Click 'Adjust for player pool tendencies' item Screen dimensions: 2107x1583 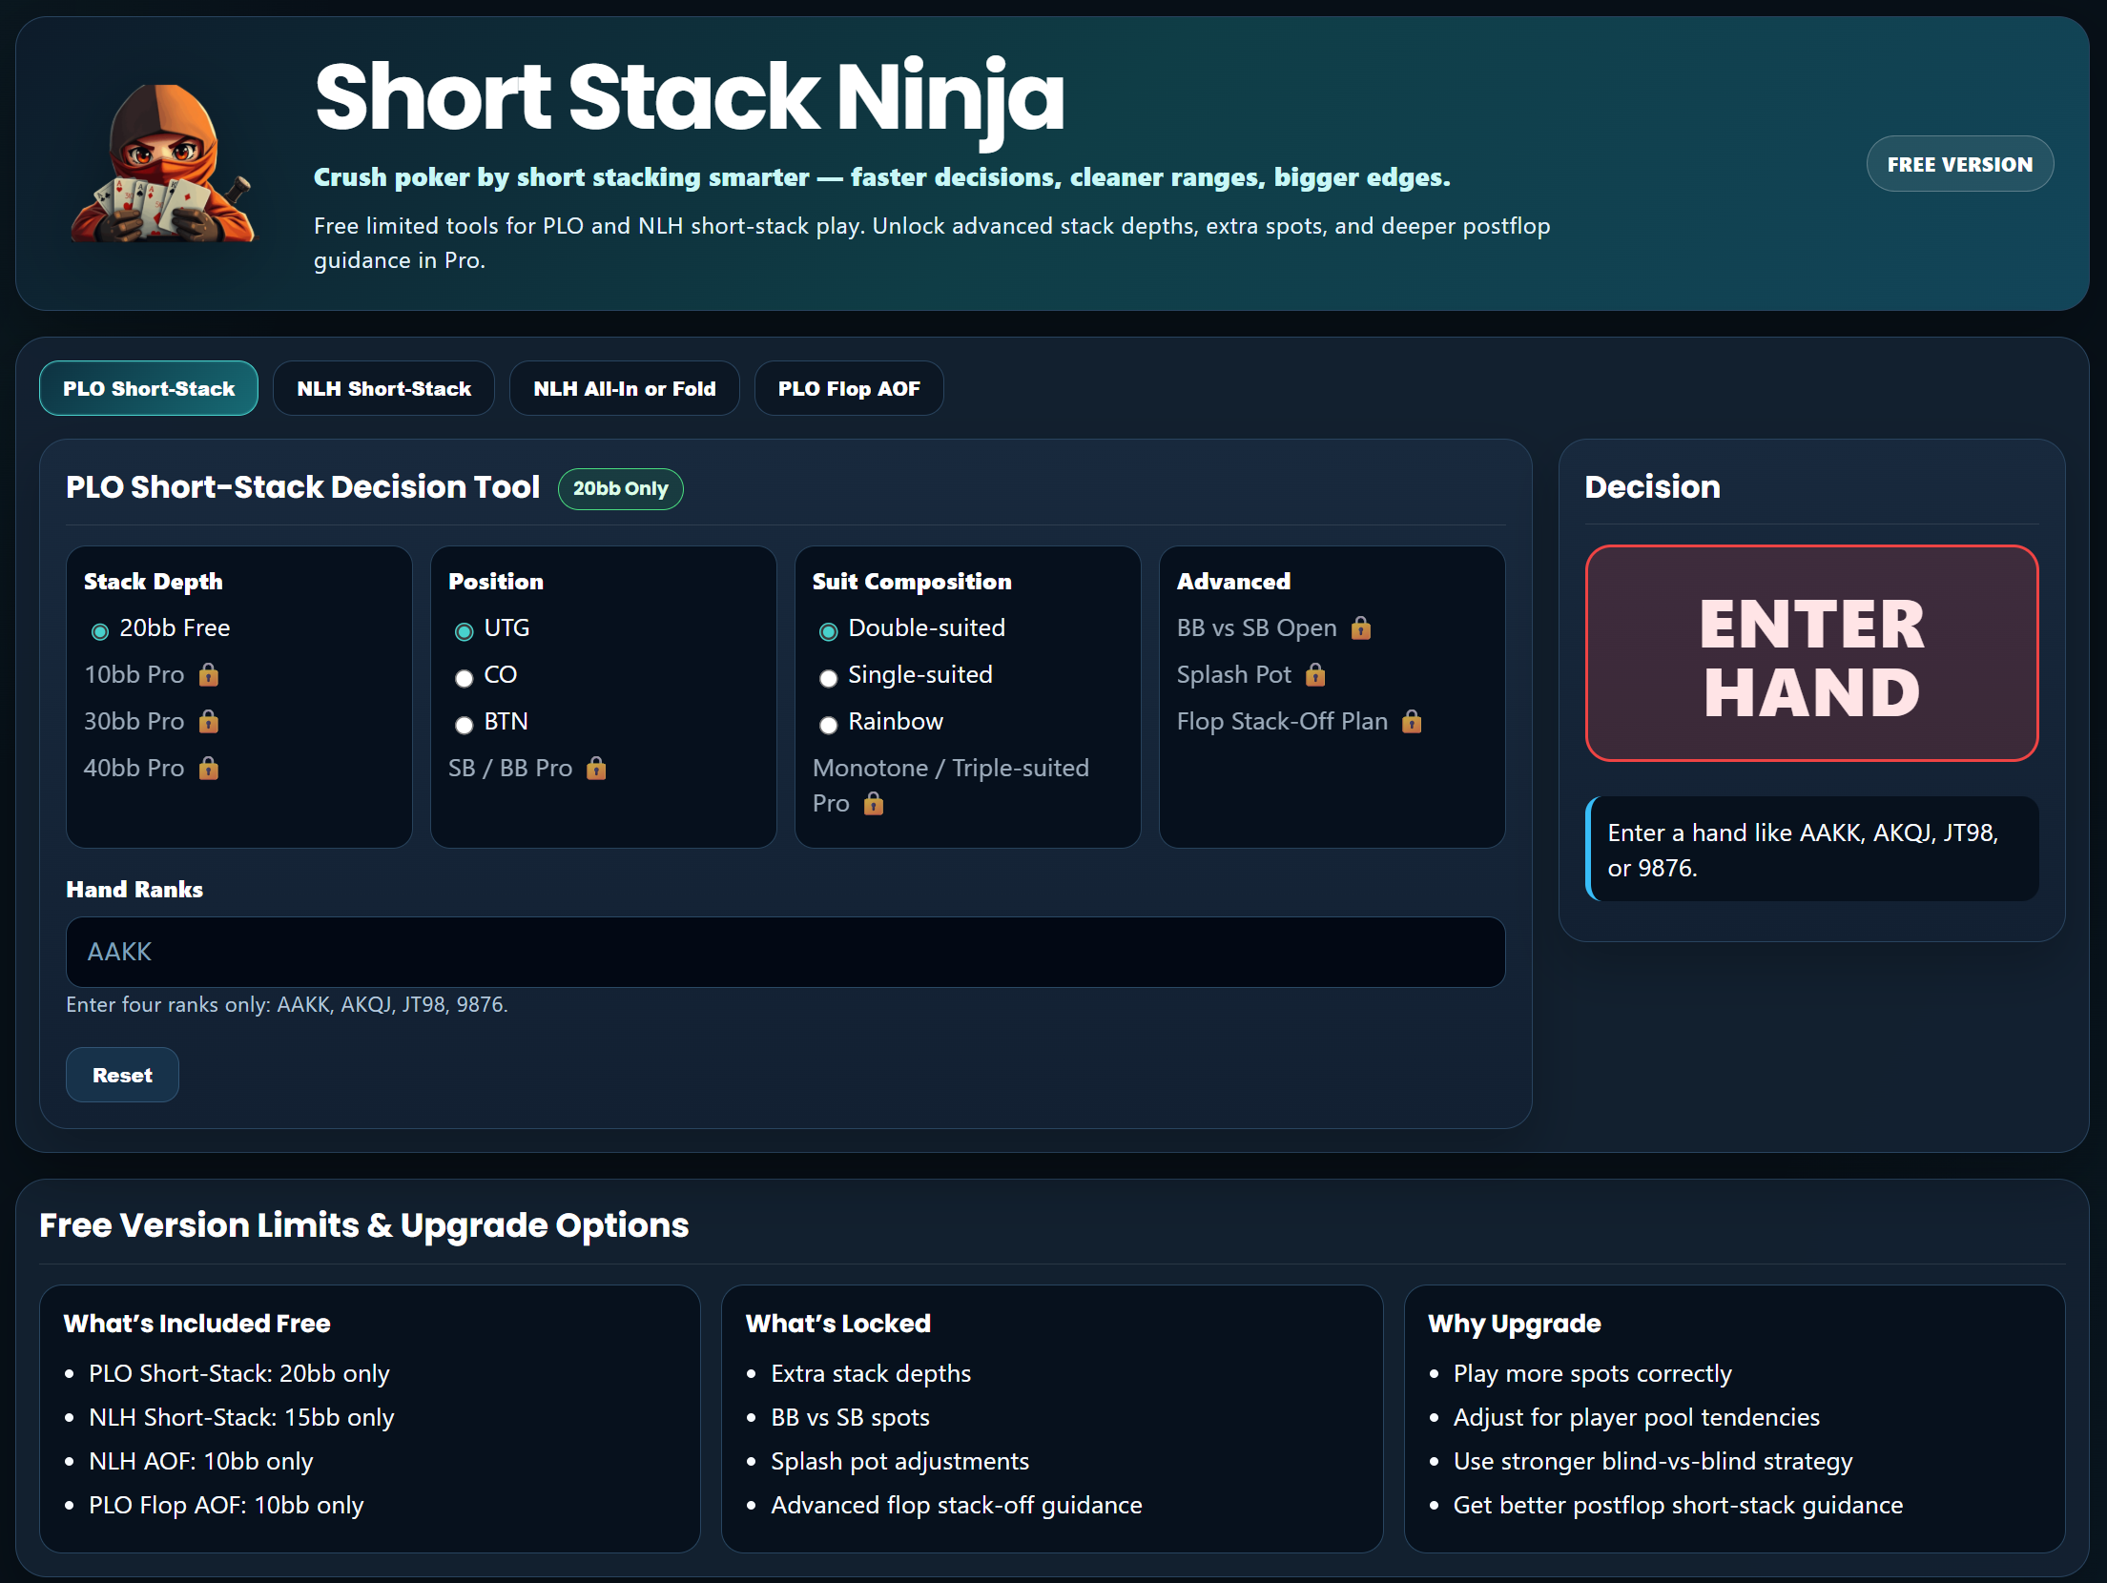pos(1636,1417)
